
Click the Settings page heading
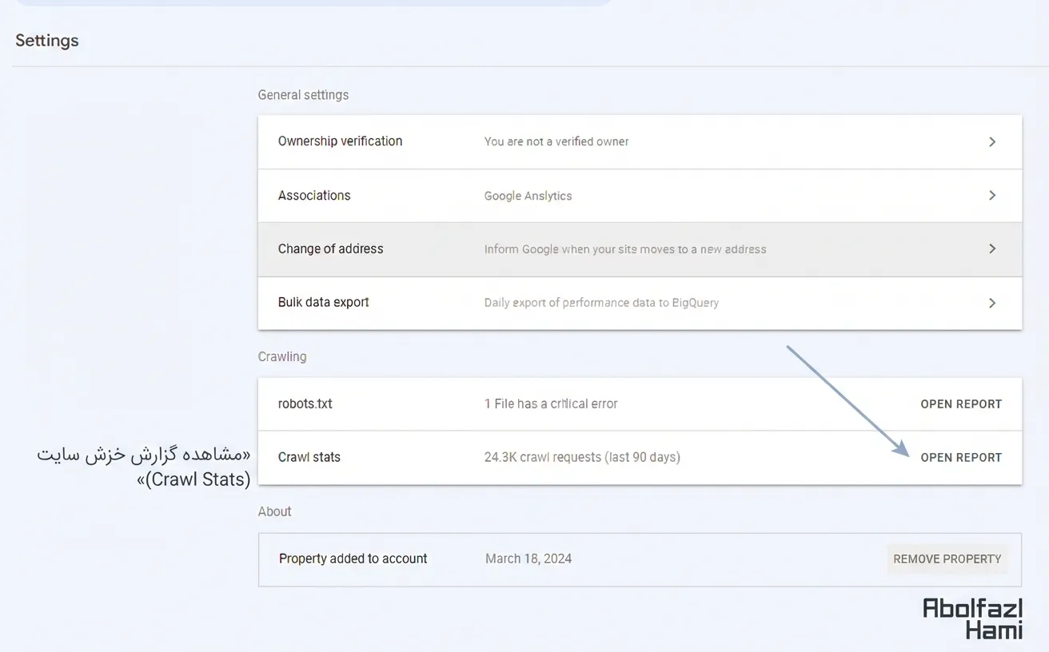coord(47,41)
